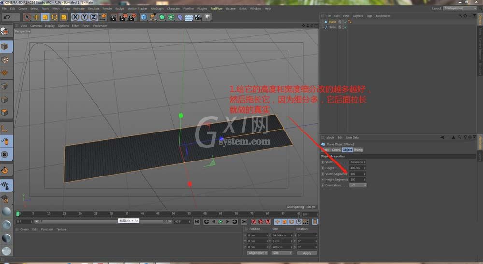Go to start of animation

tap(197, 222)
